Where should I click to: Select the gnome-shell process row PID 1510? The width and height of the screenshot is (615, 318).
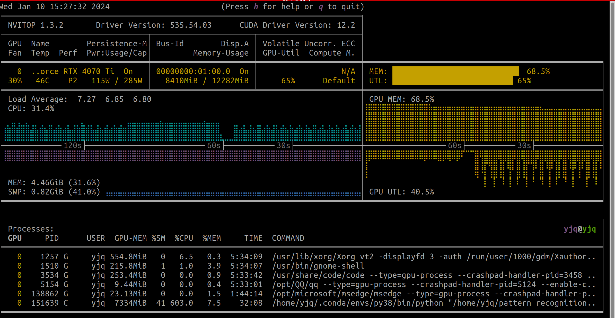pos(302,266)
